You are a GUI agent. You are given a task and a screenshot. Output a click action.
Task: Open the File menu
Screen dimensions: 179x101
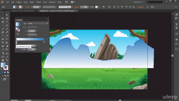tap(8, 2)
